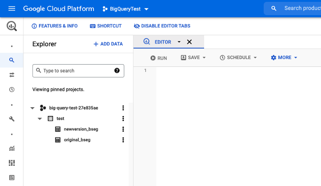This screenshot has width=321, height=186.
Task: Disable editor tabs
Action: point(161,26)
